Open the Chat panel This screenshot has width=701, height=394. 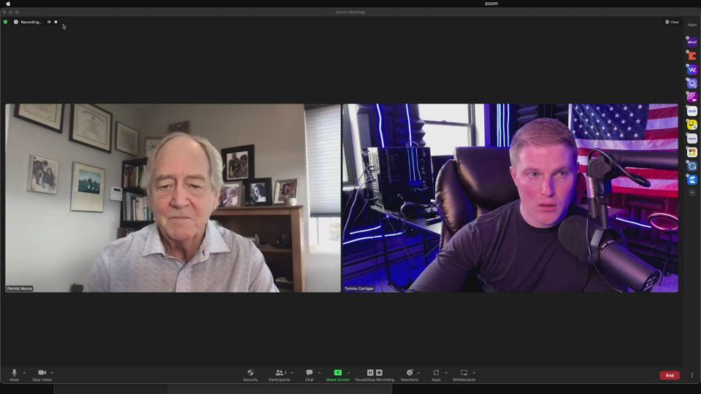[310, 373]
